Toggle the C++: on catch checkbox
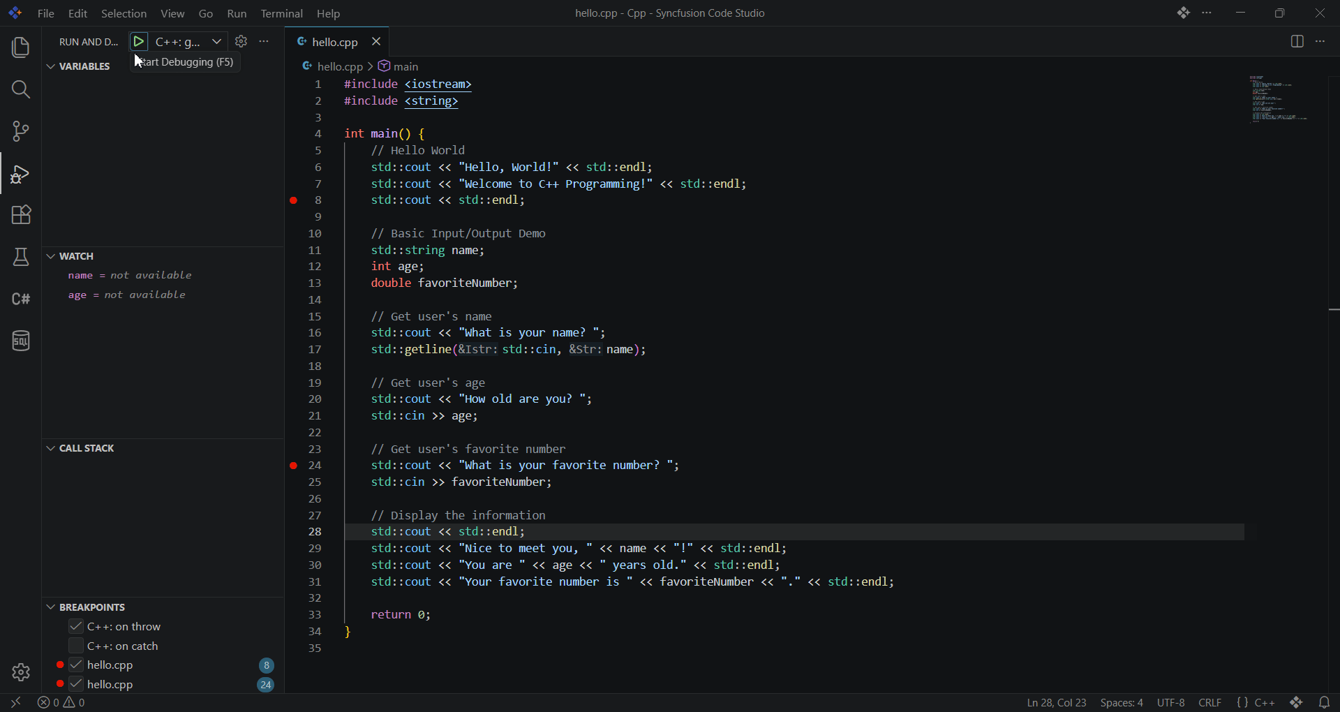This screenshot has width=1340, height=712. pos(76,646)
